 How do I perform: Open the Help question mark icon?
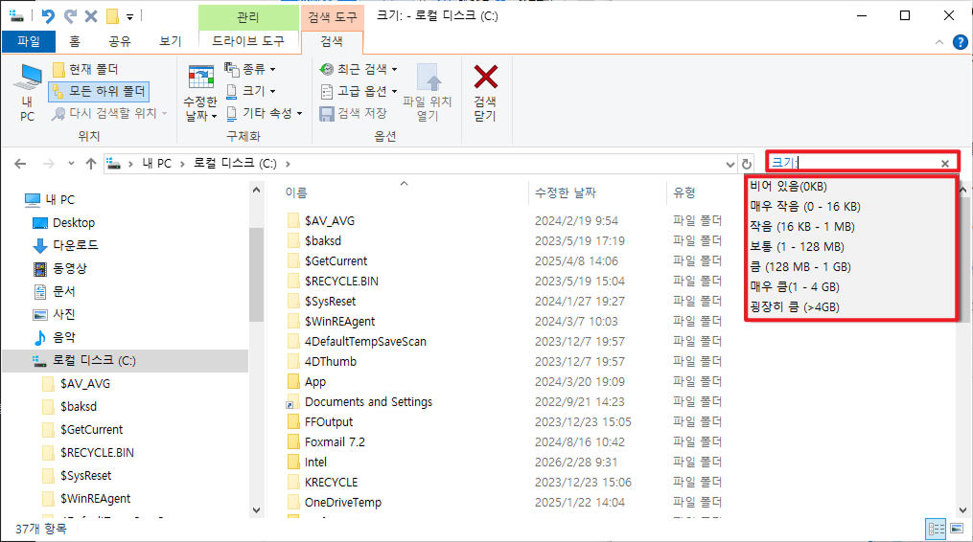(x=960, y=42)
